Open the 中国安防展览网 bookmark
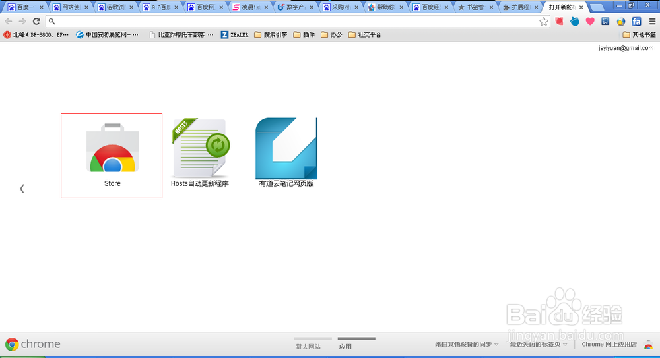Image resolution: width=660 pixels, height=358 pixels. click(x=107, y=34)
